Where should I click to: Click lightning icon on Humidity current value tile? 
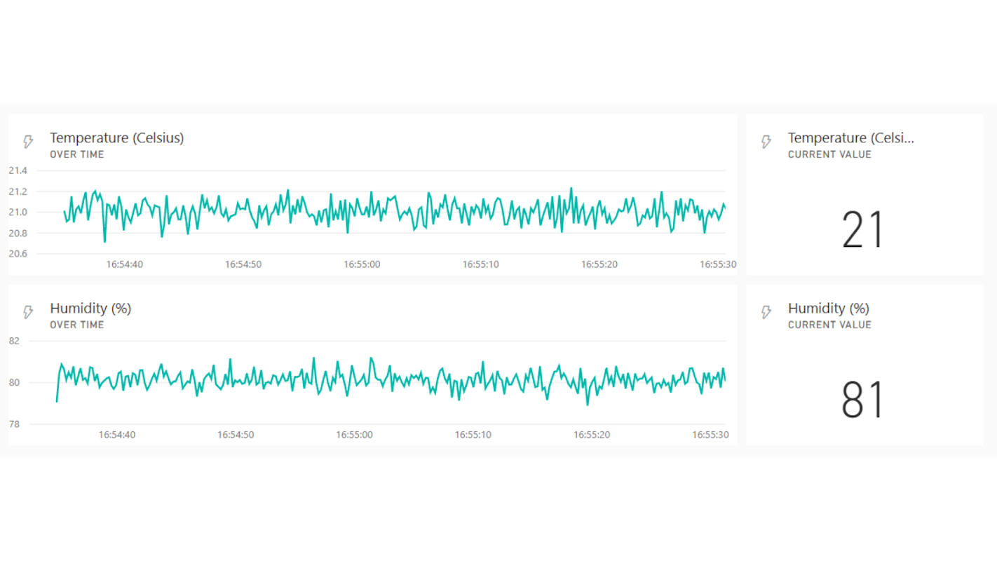[x=766, y=312]
